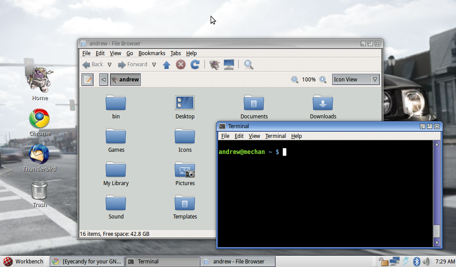Select the My Library folder
This screenshot has height=267, width=456.
116,174
